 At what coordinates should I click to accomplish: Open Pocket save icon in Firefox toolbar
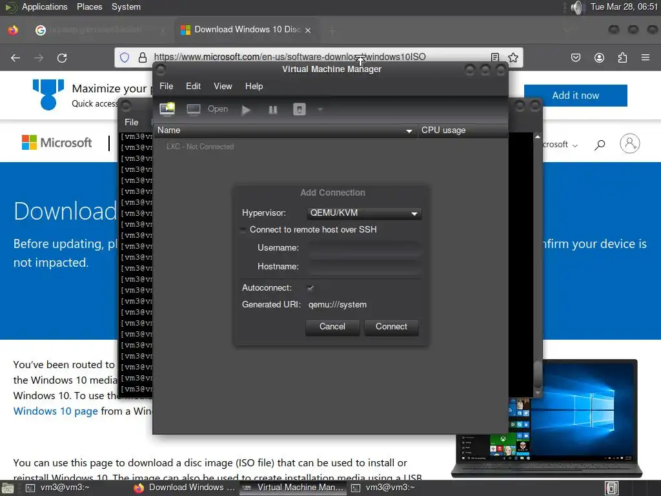576,57
